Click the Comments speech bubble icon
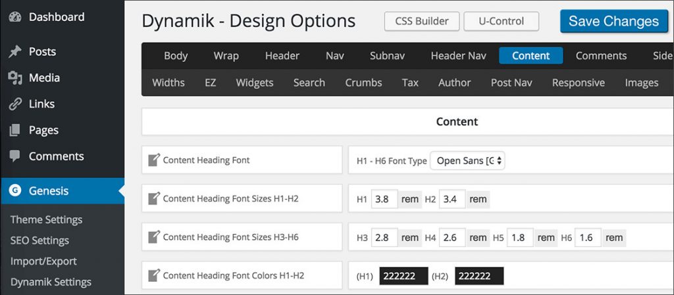This screenshot has width=674, height=295. pyautogui.click(x=15, y=156)
